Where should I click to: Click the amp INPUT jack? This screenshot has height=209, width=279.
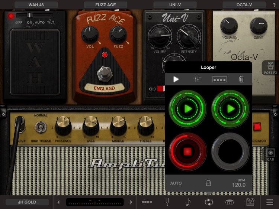point(20,125)
